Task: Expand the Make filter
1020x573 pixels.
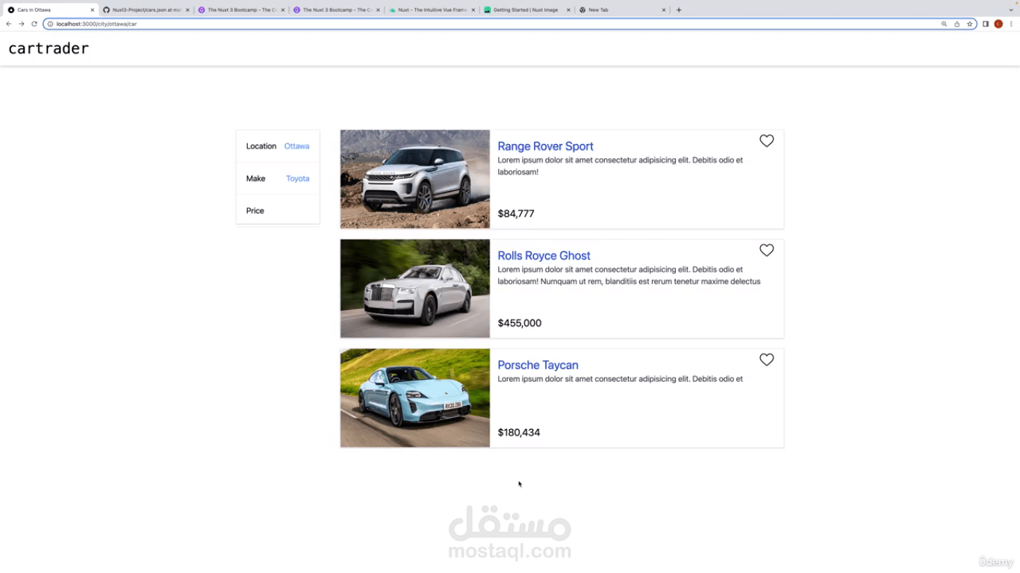Action: coord(278,178)
